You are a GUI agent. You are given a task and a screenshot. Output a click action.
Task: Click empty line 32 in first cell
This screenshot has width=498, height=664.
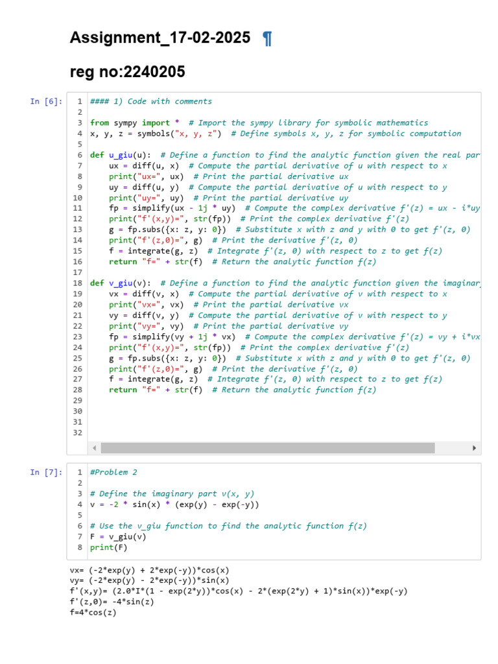tap(284, 433)
